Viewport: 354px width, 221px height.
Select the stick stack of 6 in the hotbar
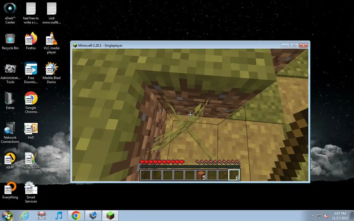click(x=234, y=175)
